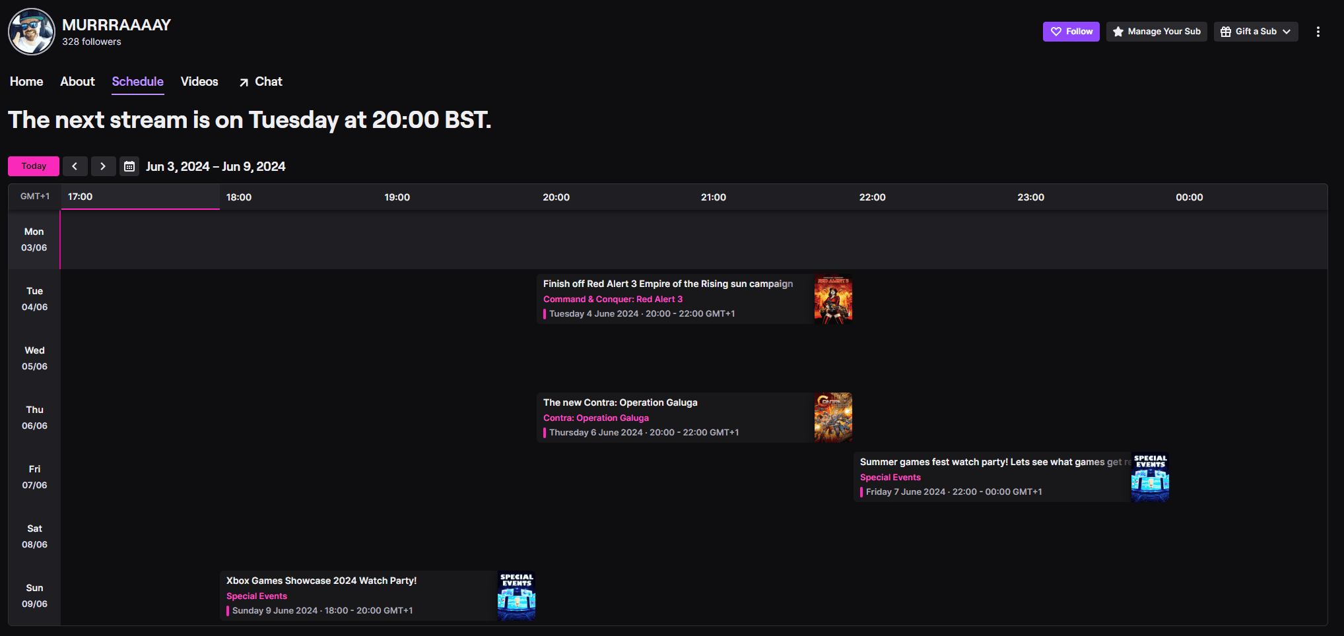Expand the Gift a Sub dropdown
The width and height of the screenshot is (1344, 636).
pos(1256,32)
